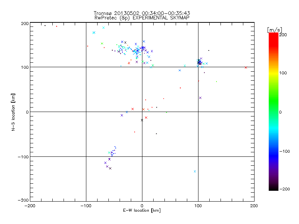Click the '200' tick label on the E-W axis

click(x=254, y=206)
